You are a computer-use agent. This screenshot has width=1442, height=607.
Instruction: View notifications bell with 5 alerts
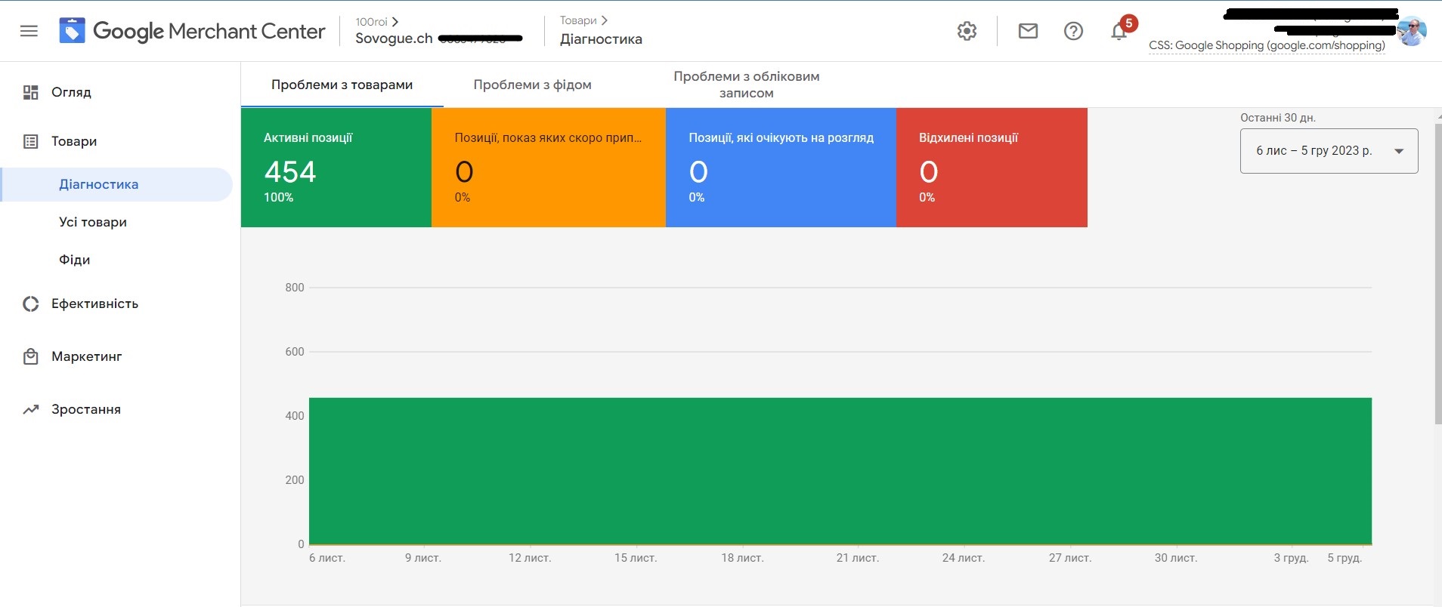pyautogui.click(x=1119, y=31)
